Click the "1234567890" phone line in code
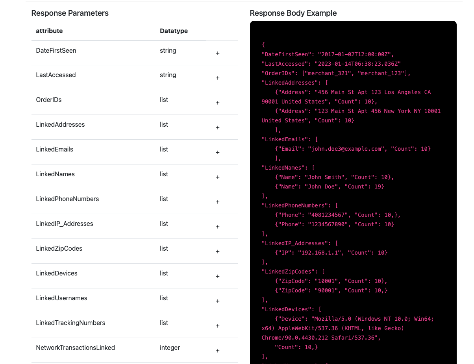The height and width of the screenshot is (364, 474). coord(335,224)
